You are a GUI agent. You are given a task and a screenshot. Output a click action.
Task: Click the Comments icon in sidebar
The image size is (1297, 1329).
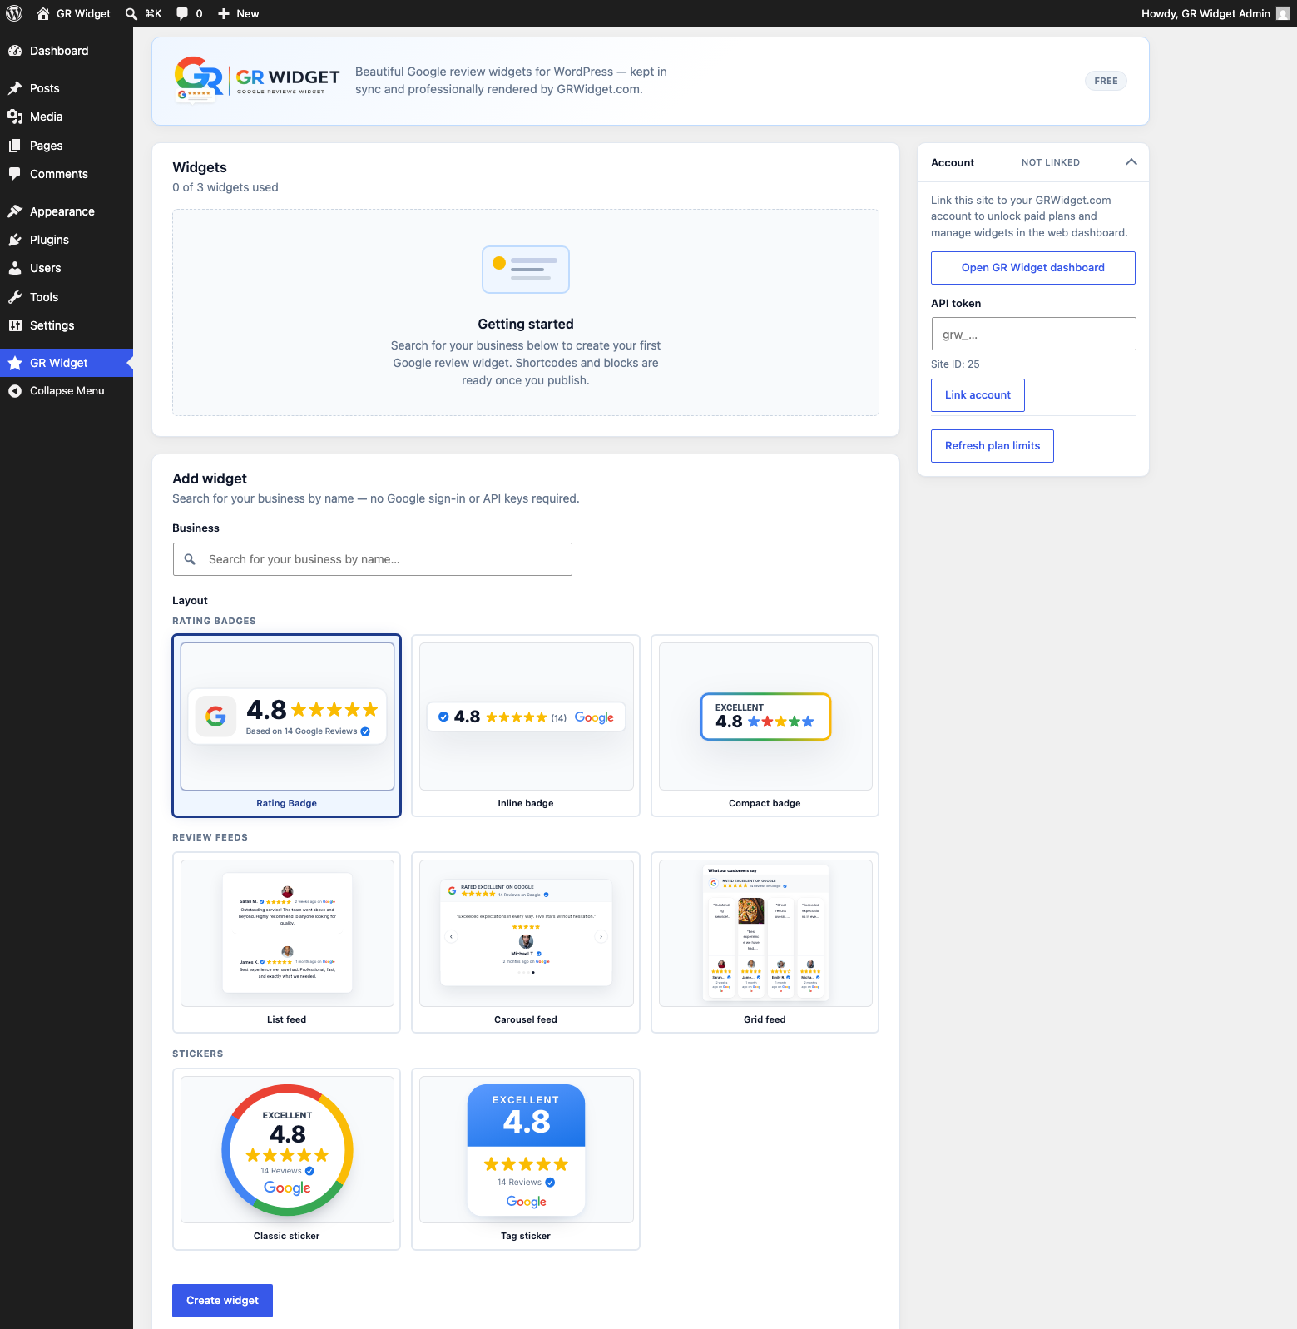pyautogui.click(x=15, y=174)
